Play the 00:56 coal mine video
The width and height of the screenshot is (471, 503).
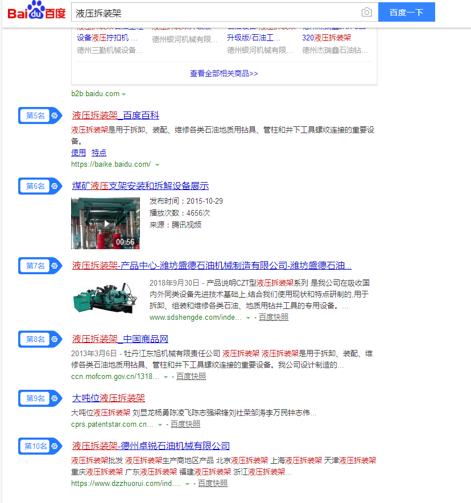[105, 223]
